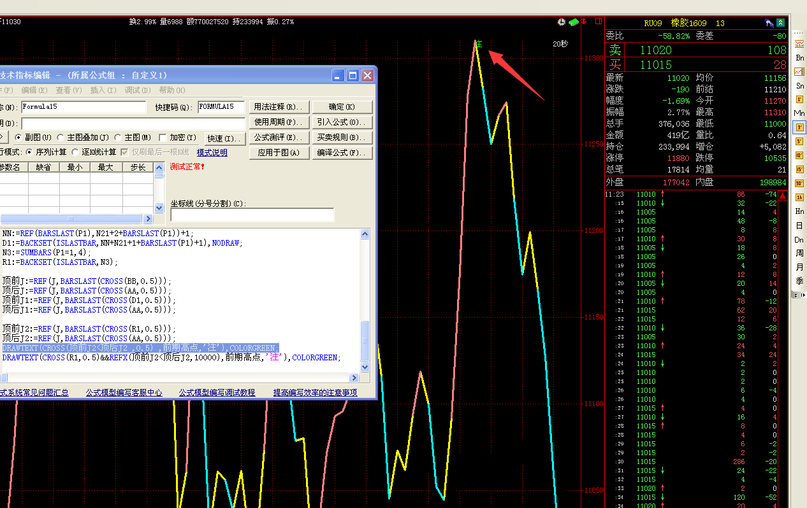Open the 调试(D) menu
Viewport: 807px width, 508px height.
point(137,90)
